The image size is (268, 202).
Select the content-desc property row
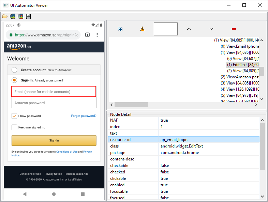click(x=184, y=159)
